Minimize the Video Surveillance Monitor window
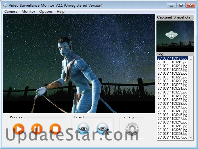Viewport: 198px width, 149px height. tap(171, 5)
